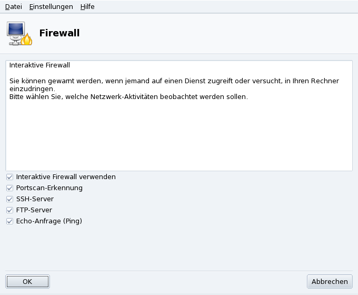Open the Einstellungen menu
The height and width of the screenshot is (295, 358).
pos(51,7)
